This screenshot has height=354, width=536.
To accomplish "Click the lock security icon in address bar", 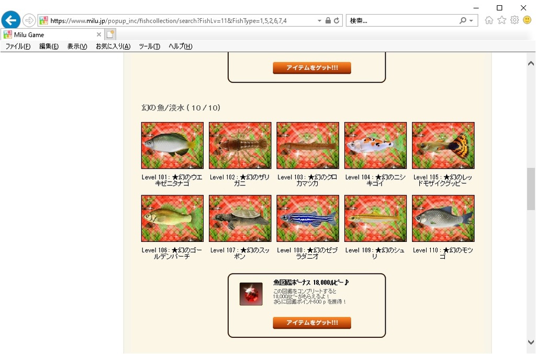I will tap(328, 20).
